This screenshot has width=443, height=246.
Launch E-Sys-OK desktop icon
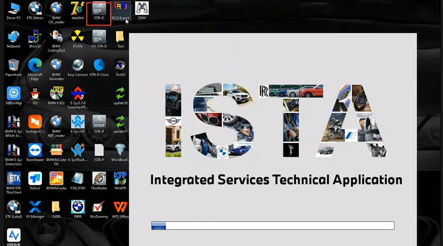[x=78, y=124]
